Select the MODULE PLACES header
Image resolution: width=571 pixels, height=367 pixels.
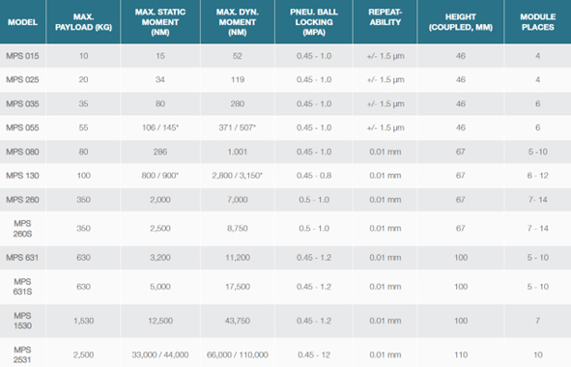(x=538, y=22)
